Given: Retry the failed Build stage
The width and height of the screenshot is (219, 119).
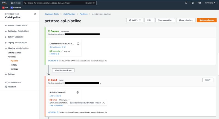Looking at the screenshot, I should [208, 80].
